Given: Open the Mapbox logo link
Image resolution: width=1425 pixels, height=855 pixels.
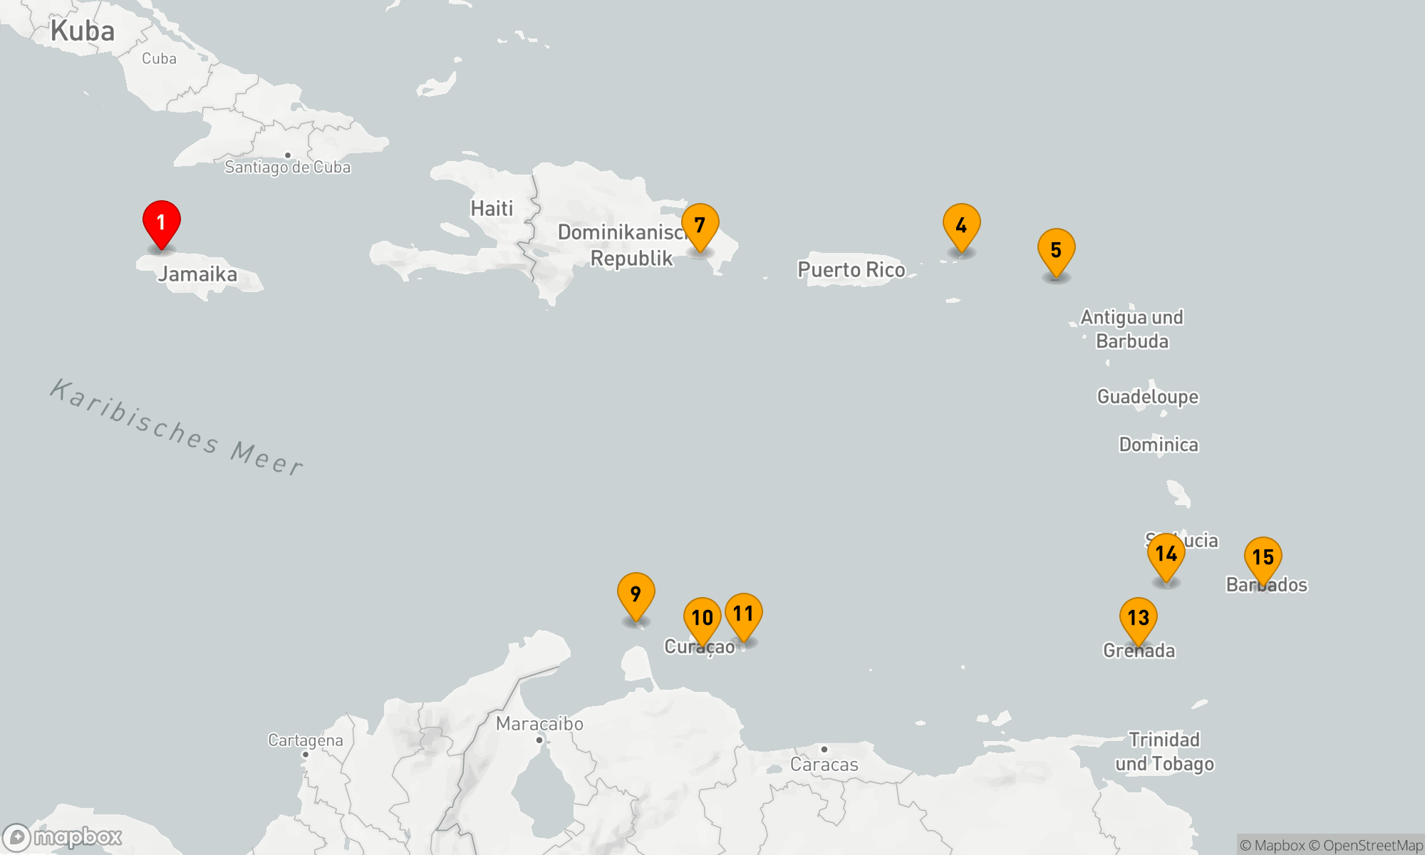Looking at the screenshot, I should [63, 837].
